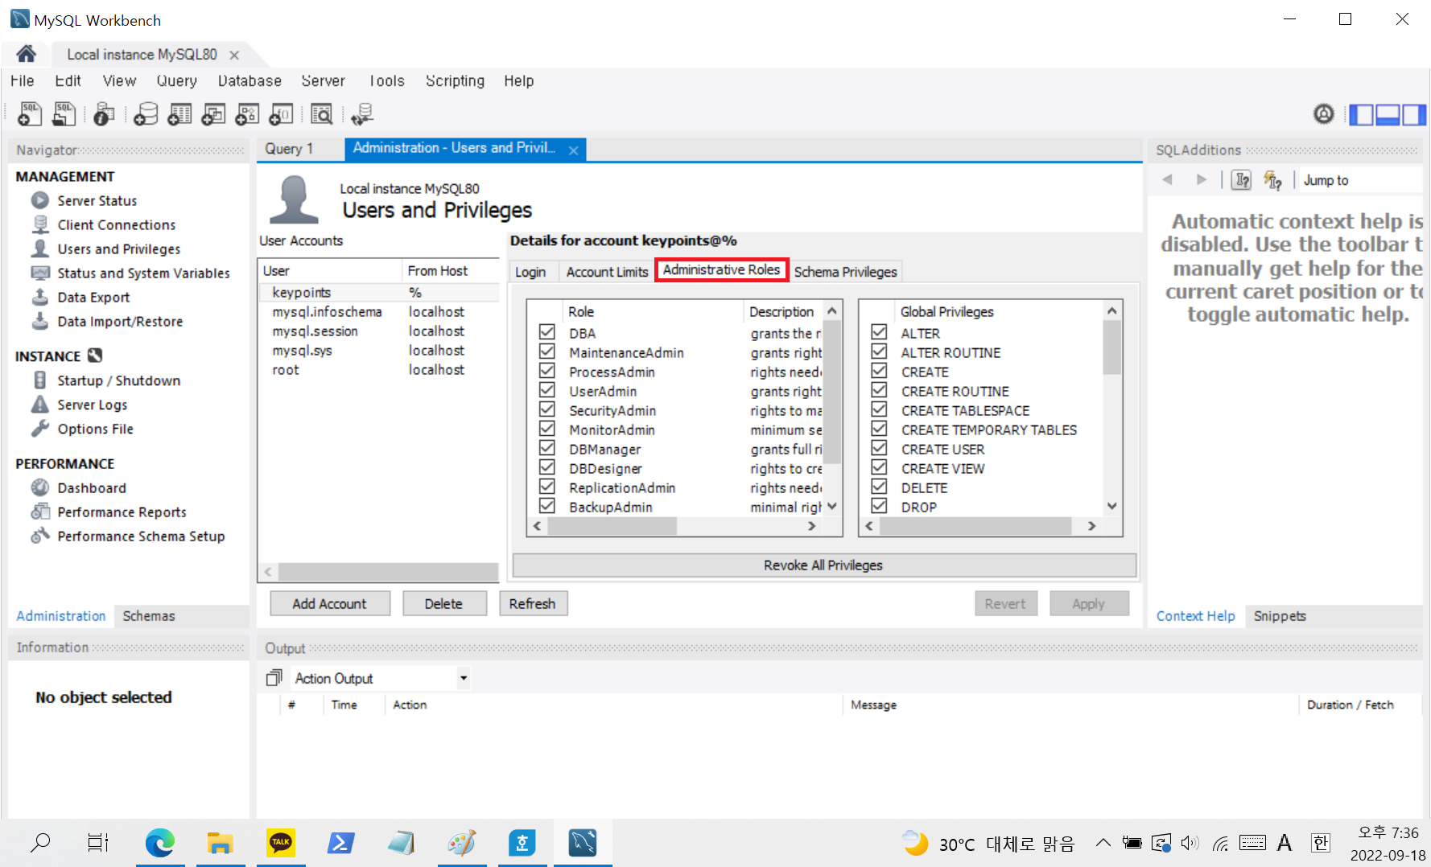The width and height of the screenshot is (1431, 867).
Task: Select the root user account row
Action: coord(378,370)
